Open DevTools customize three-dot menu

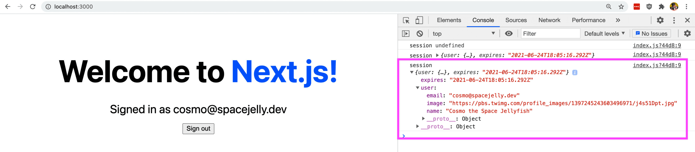pos(674,20)
